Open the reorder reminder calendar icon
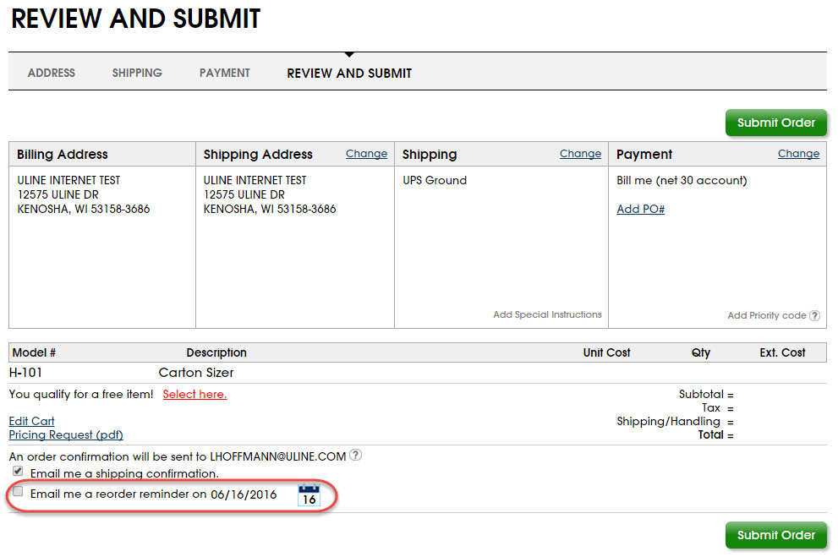The image size is (838, 557). [x=309, y=495]
